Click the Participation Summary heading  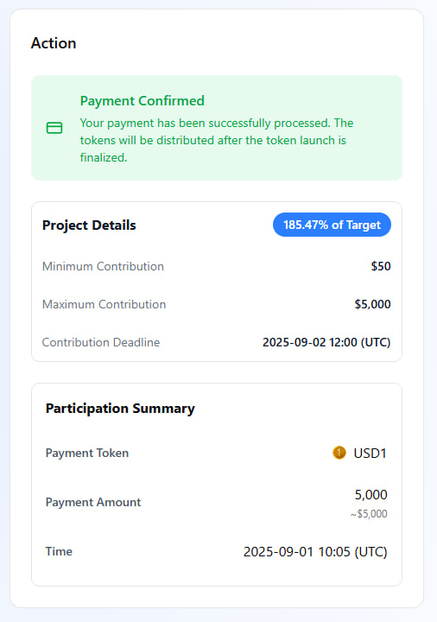[120, 408]
